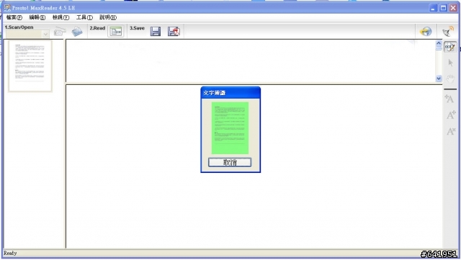Viewport: 461px width, 260px height.
Task: Open the scanner source dropdown
Action: pyautogui.click(x=45, y=35)
